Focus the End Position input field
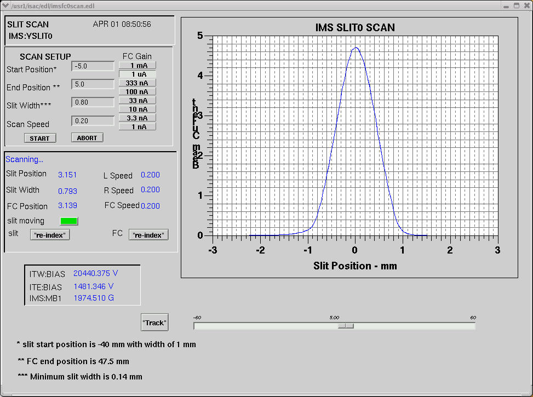The width and height of the screenshot is (533, 397). coord(93,84)
